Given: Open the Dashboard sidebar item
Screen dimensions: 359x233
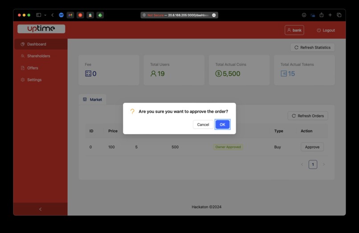Looking at the screenshot, I should [x=41, y=44].
